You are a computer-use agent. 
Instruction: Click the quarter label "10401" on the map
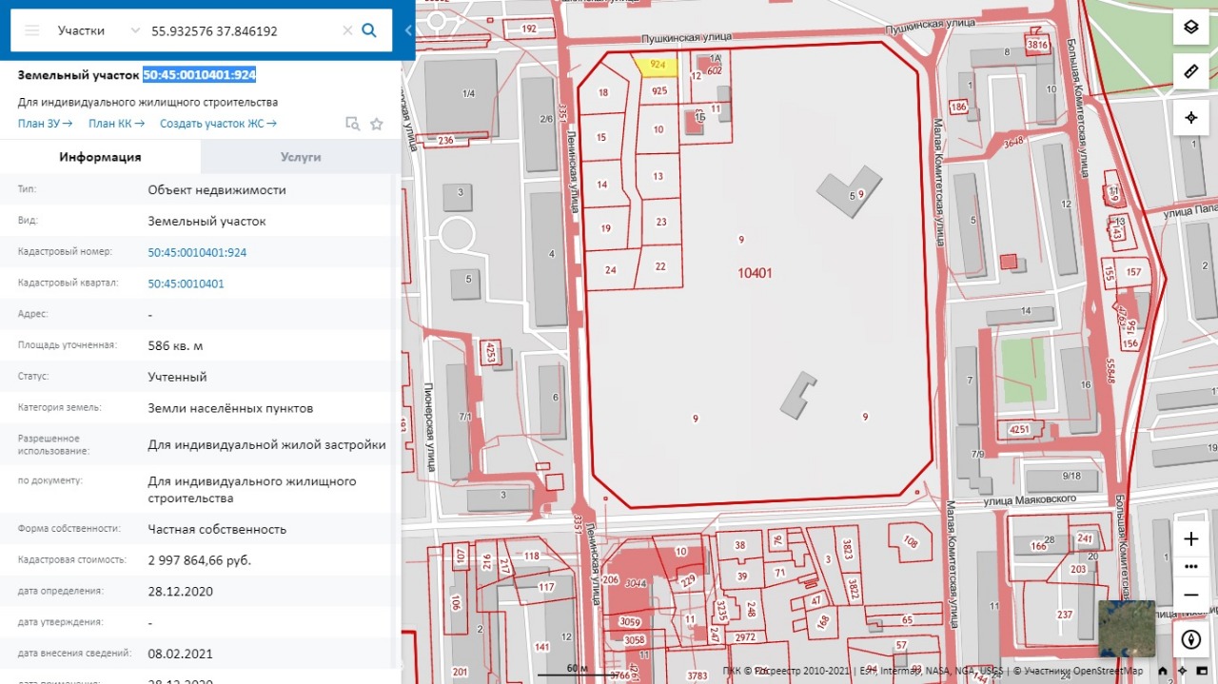(x=755, y=273)
